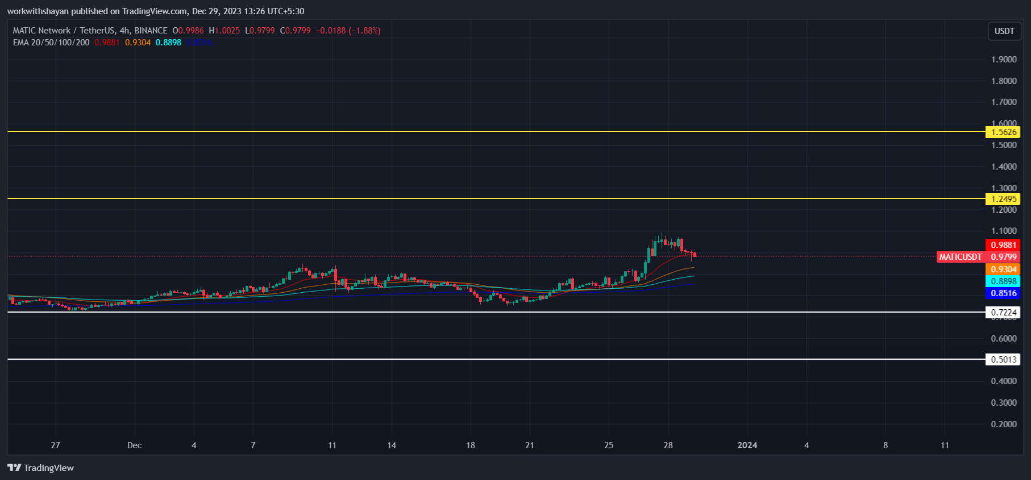Click the white 0.5013 price label

click(x=1003, y=360)
